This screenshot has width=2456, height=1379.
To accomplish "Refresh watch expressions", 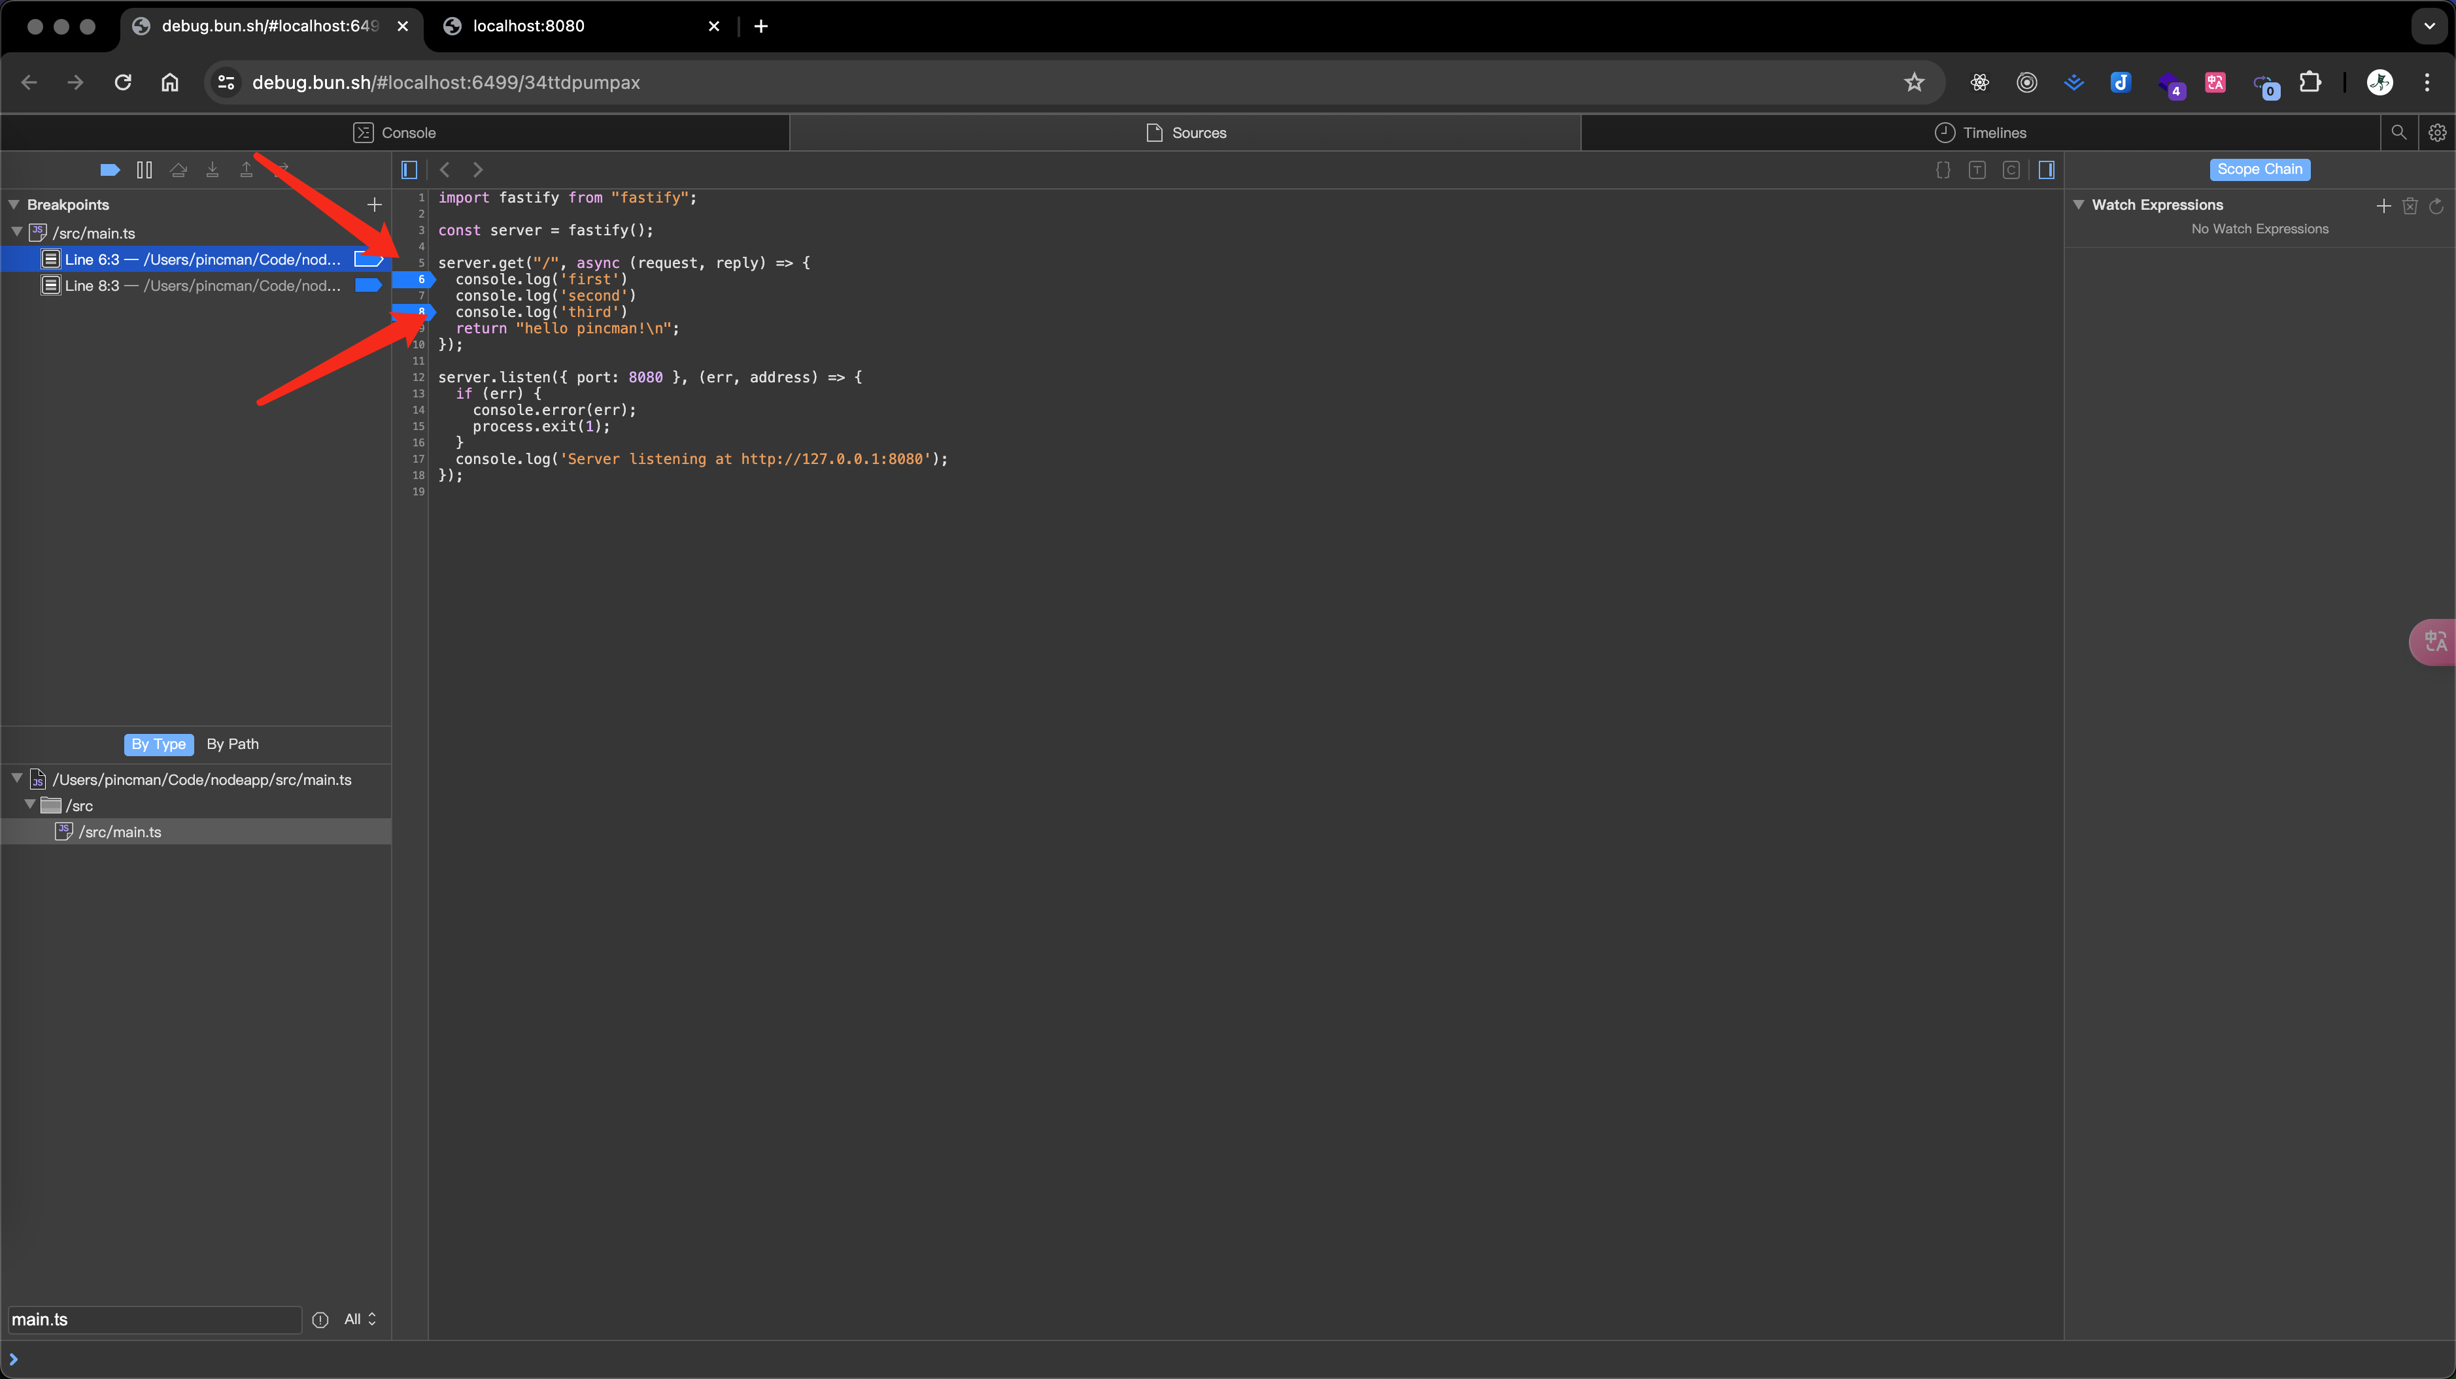I will [x=2436, y=206].
